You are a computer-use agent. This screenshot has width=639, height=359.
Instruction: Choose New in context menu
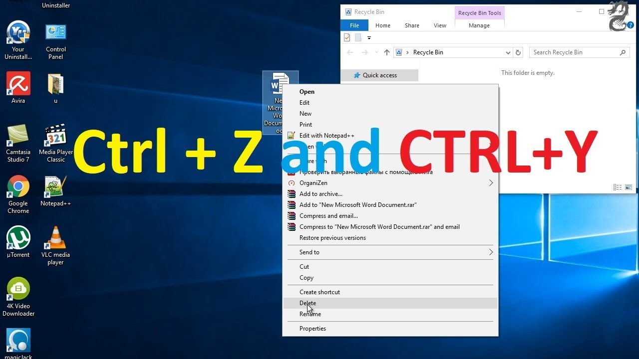(x=390, y=114)
